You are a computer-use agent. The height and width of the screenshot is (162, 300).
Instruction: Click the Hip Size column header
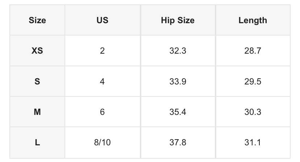178,20
